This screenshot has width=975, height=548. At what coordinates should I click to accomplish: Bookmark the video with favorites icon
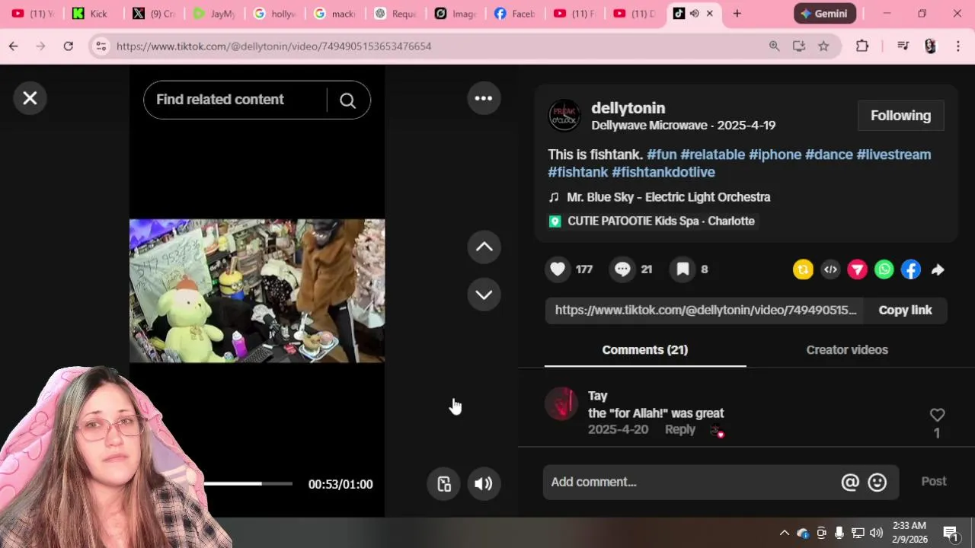(x=682, y=269)
